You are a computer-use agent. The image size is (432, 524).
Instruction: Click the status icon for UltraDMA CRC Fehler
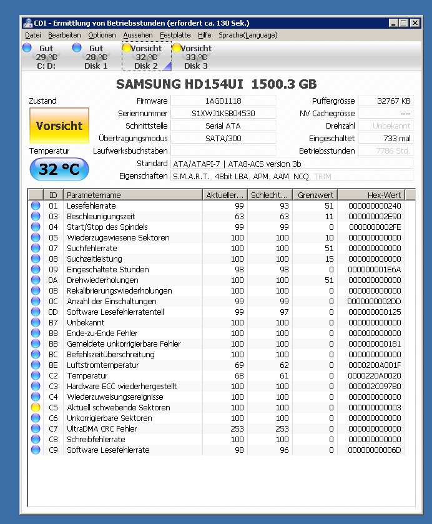coord(36,428)
